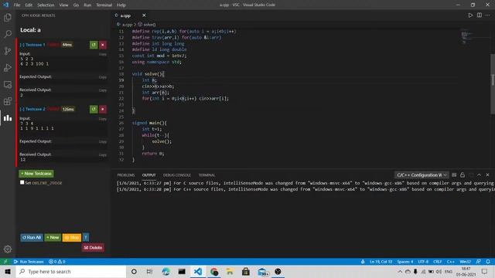Viewport: 495px width, 278px height.
Task: Toggle the Set ONLINE_JUDGE checkbox
Action: point(22,182)
